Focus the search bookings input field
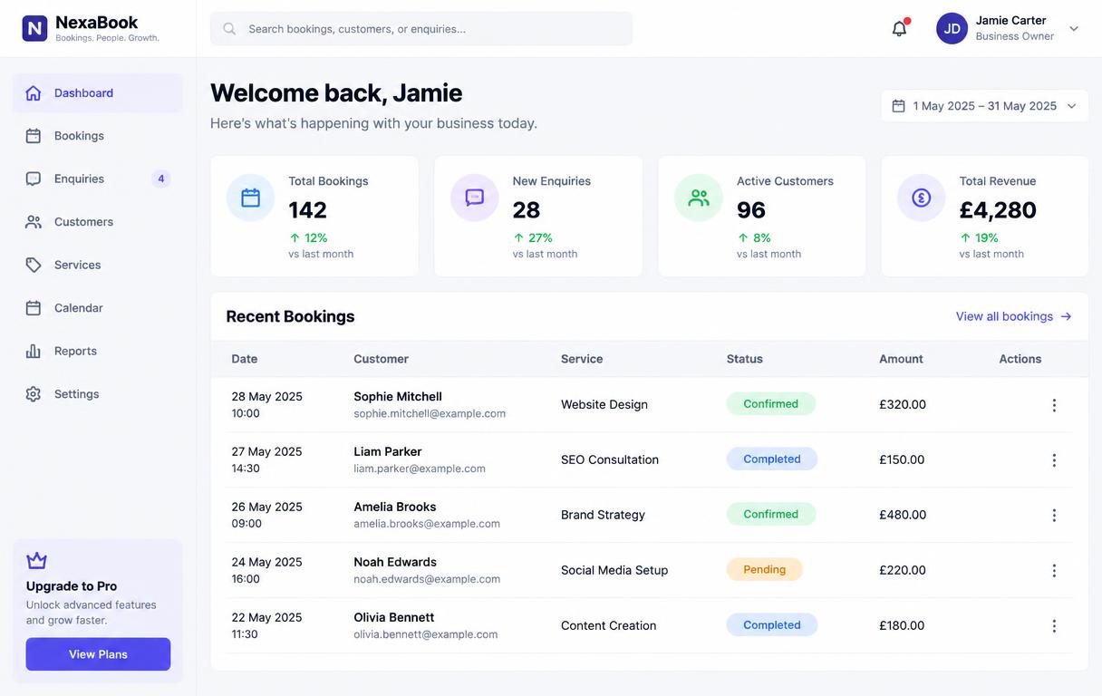This screenshot has width=1102, height=696. pyautogui.click(x=421, y=29)
